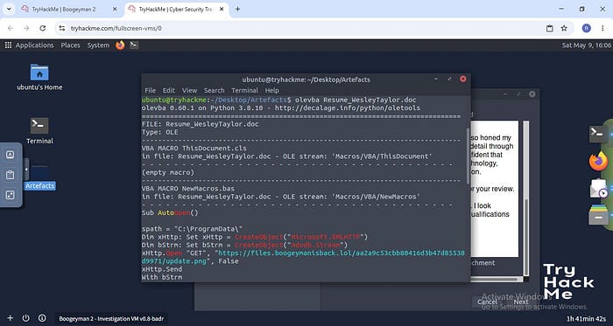Click the power icon in bottom bar
613x326 pixels.
(25, 318)
